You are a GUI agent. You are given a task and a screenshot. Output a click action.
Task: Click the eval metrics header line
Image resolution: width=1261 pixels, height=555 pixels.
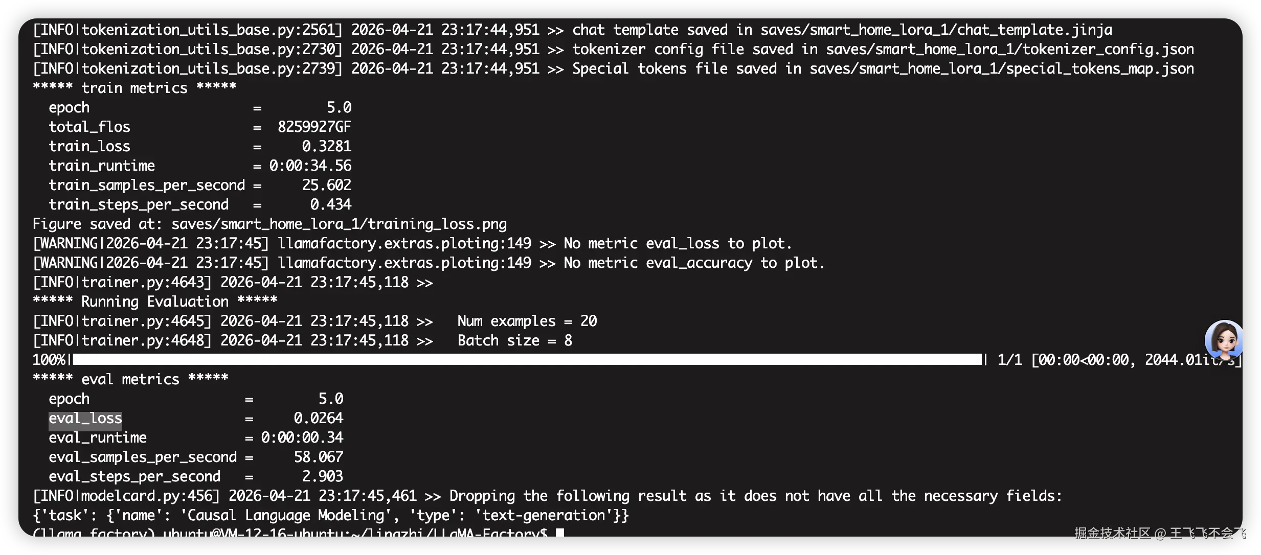(130, 379)
